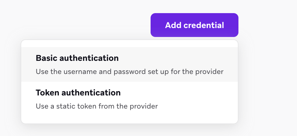The width and height of the screenshot is (297, 136).
Task: Toggle the Add credential menu closed
Action: tap(194, 25)
